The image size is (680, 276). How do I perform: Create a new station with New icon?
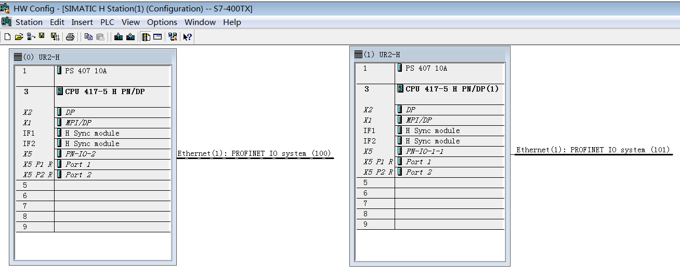[7, 37]
